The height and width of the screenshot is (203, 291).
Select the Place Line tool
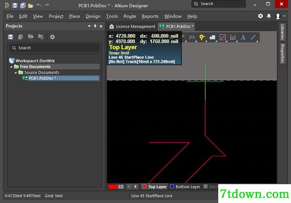[x=253, y=38]
